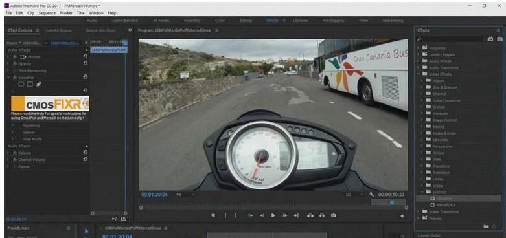Expand the Panner audio effect
The image size is (506, 238).
coord(8,167)
